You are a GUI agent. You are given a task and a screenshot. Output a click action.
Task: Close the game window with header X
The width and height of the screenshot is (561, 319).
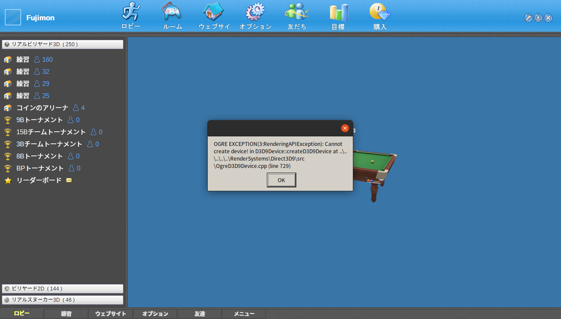click(548, 18)
